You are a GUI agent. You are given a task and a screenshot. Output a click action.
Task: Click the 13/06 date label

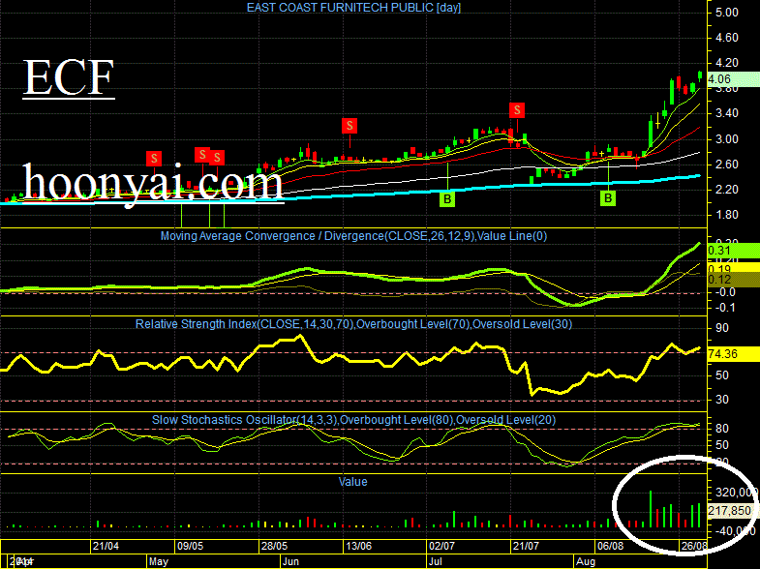[358, 546]
